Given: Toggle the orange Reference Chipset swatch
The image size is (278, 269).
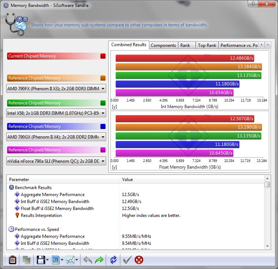Looking at the screenshot, I should [x=103, y=78].
